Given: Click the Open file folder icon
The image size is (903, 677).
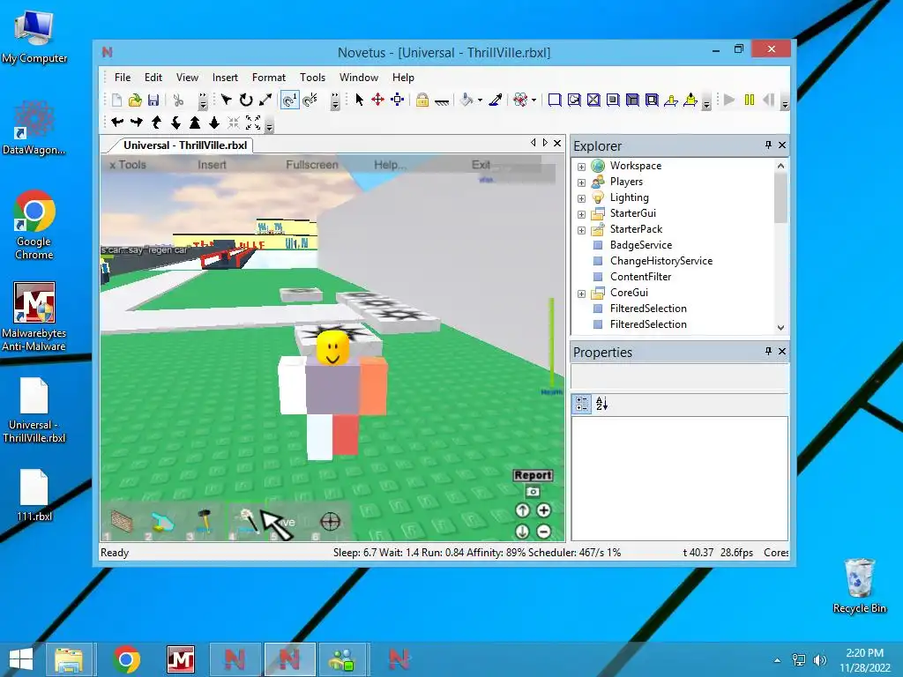Looking at the screenshot, I should (135, 100).
